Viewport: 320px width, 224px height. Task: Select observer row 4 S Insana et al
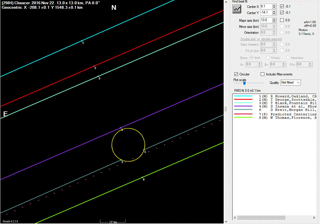(275, 106)
